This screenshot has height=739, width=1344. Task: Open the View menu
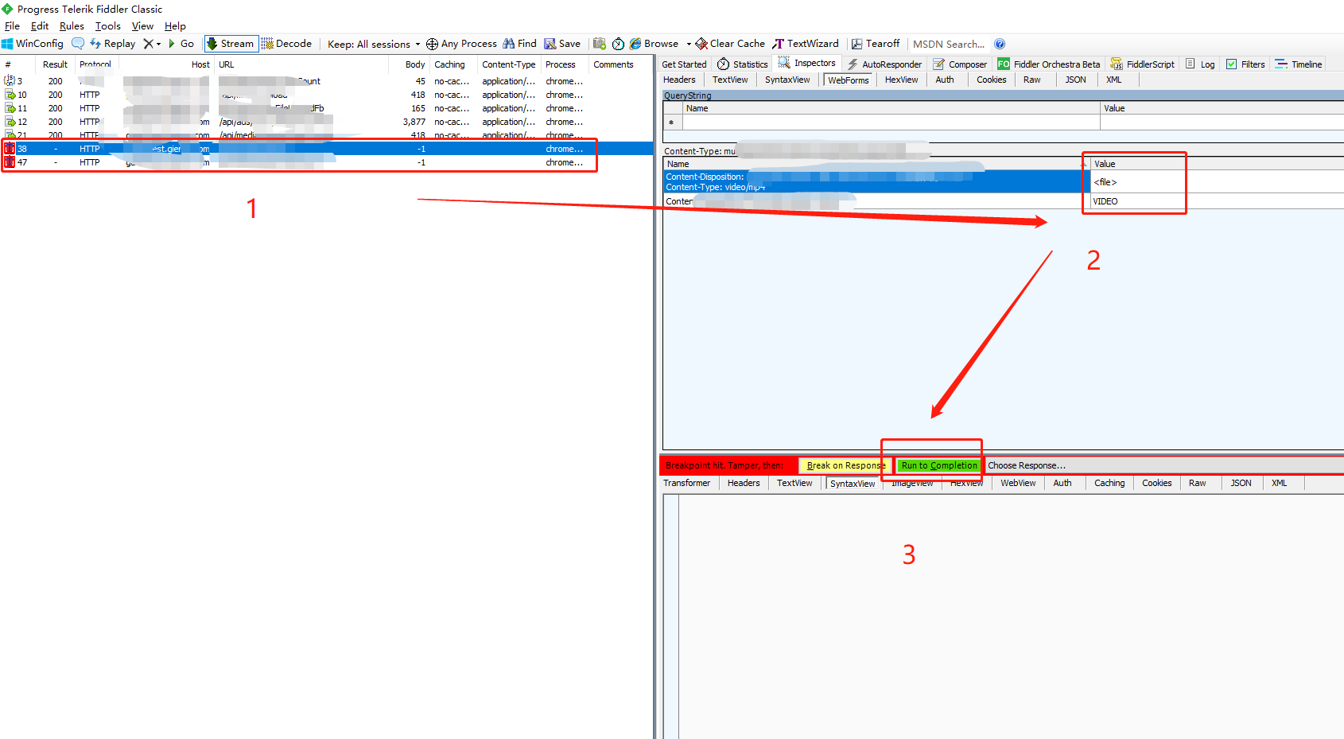142,26
